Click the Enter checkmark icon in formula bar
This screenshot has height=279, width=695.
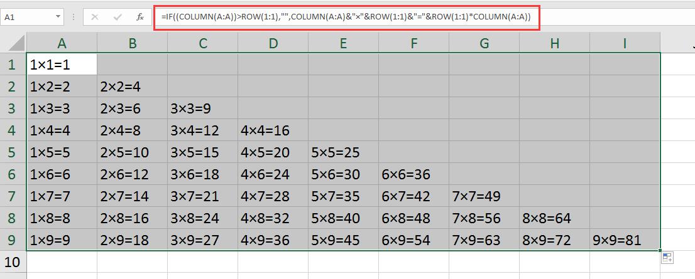[118, 18]
